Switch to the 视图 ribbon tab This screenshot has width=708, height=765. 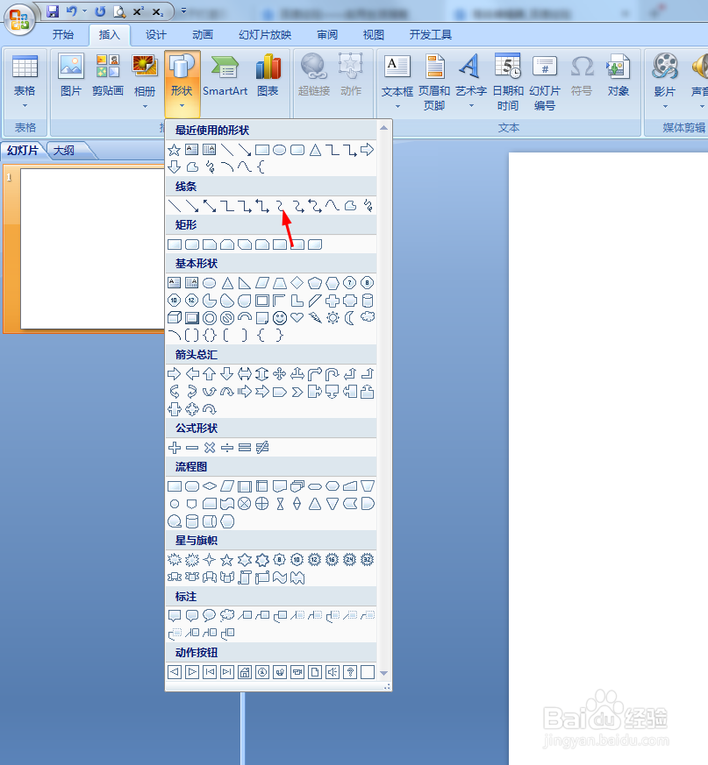(373, 35)
